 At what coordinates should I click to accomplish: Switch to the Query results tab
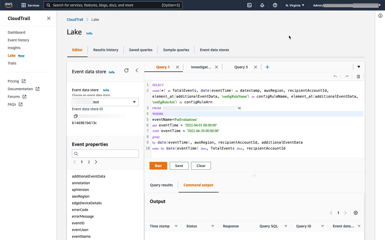[161, 185]
